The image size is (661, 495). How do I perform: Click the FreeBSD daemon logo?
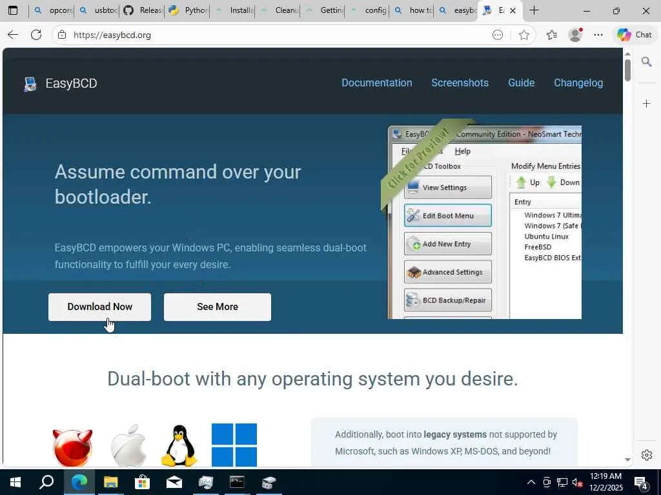[x=72, y=447]
